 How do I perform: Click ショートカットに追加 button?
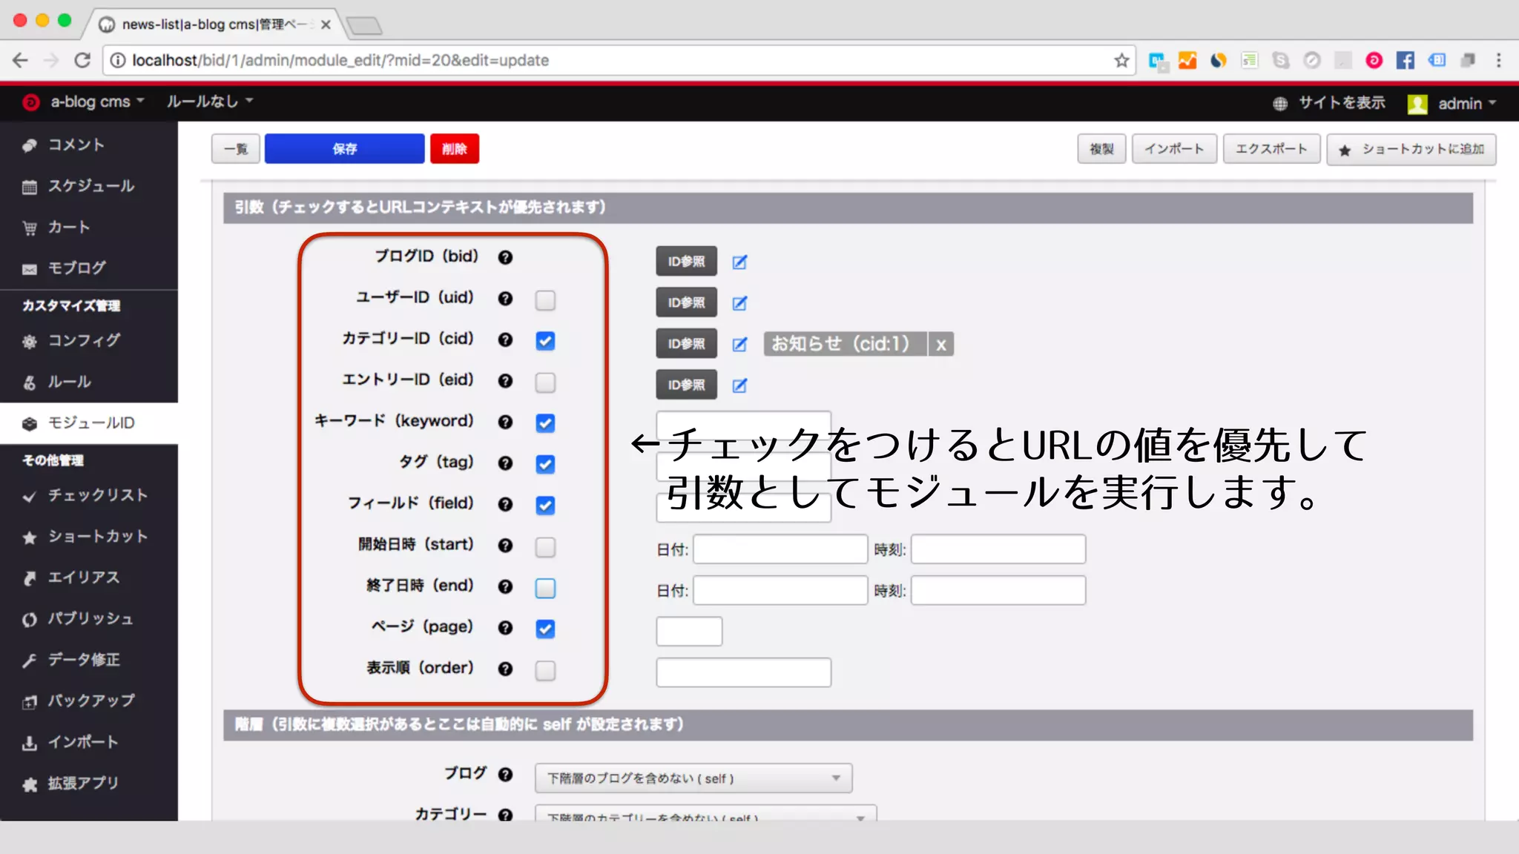[1411, 150]
